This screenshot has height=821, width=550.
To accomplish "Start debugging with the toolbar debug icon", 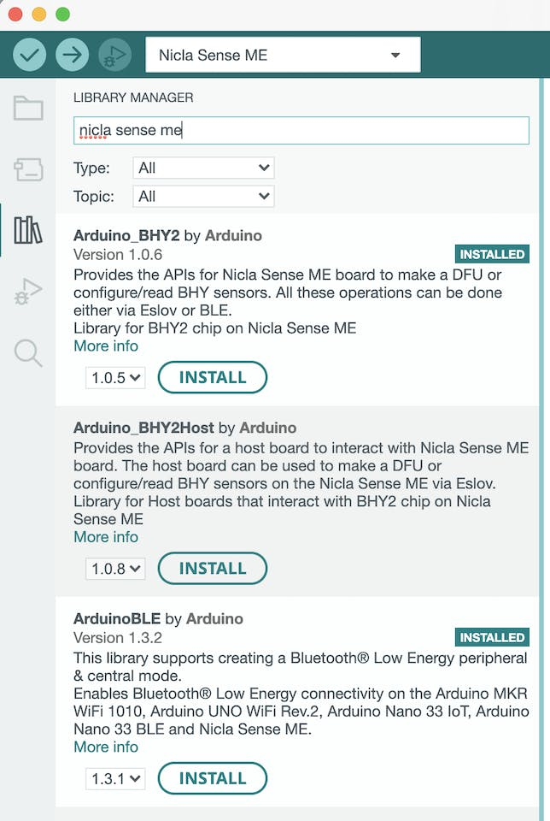I will pyautogui.click(x=114, y=55).
